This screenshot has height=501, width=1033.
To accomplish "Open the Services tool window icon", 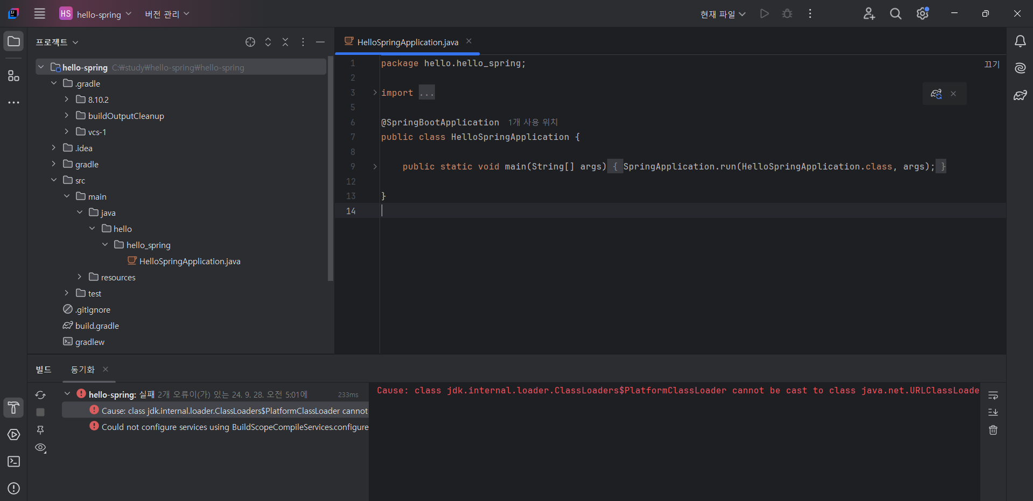I will pyautogui.click(x=13, y=435).
